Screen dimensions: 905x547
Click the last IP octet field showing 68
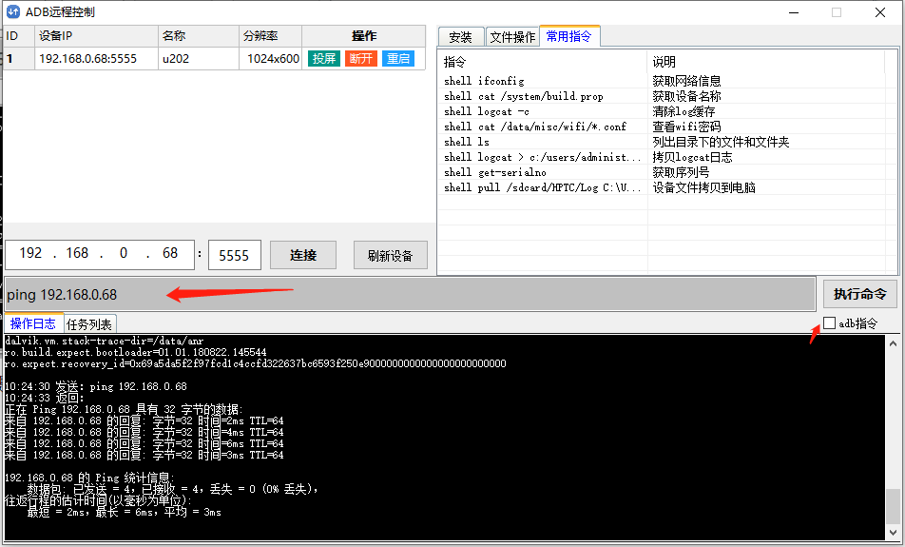(170, 254)
